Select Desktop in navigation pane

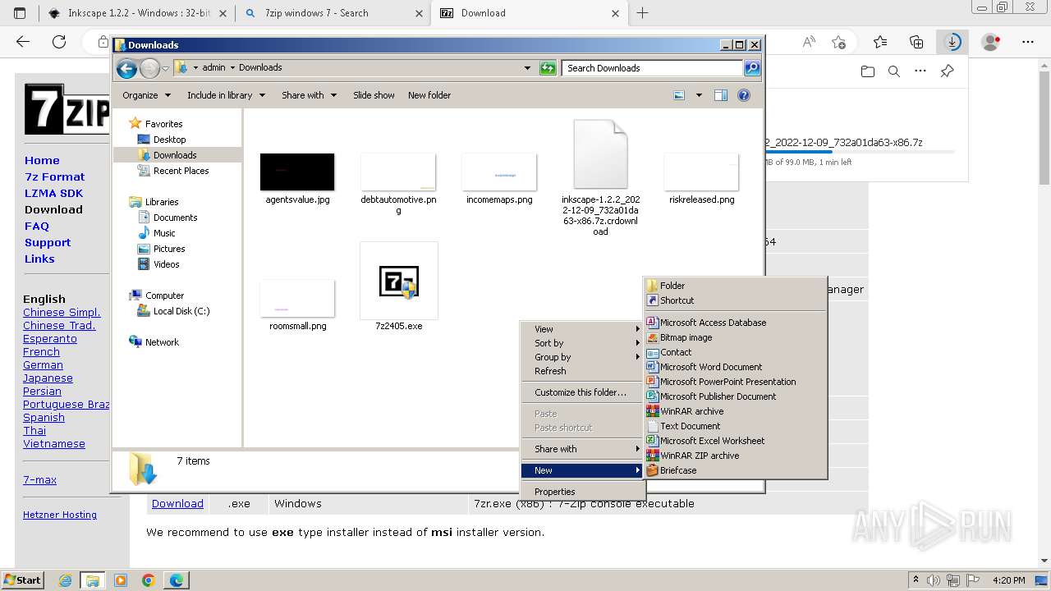[169, 140]
